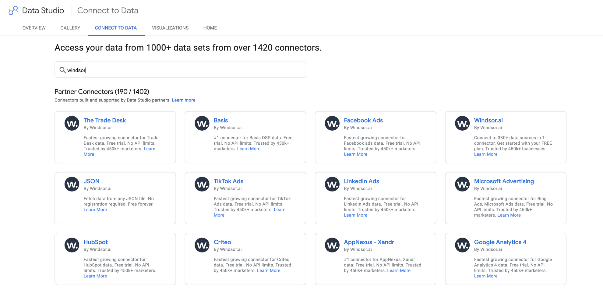The image size is (603, 292).
Task: Open the Microsoft Advertising connector title
Action: click(504, 181)
